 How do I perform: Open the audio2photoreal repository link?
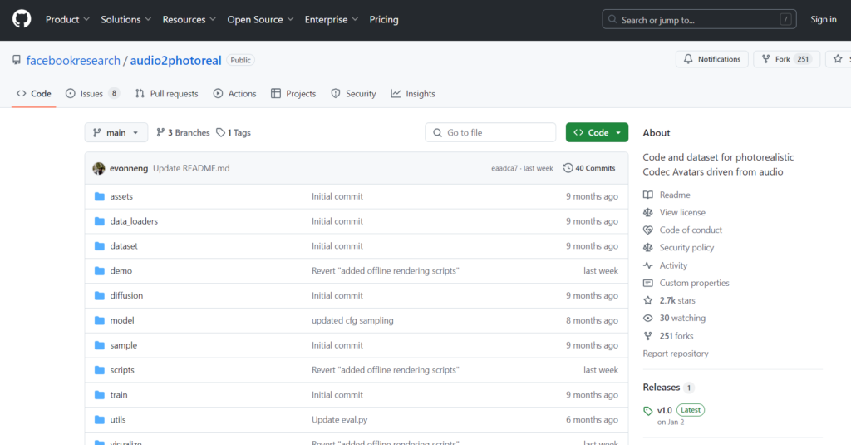[176, 61]
